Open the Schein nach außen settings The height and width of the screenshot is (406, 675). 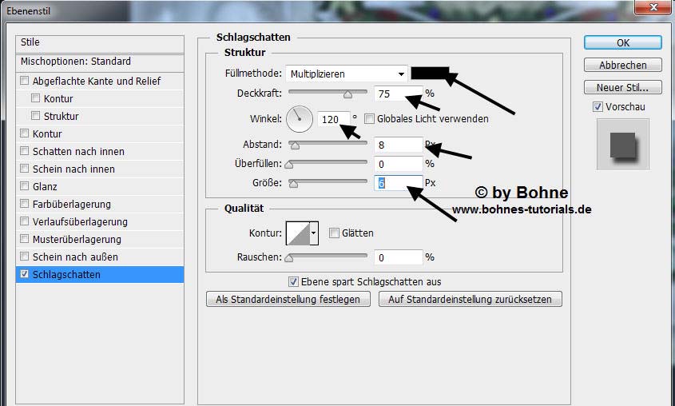(x=75, y=257)
